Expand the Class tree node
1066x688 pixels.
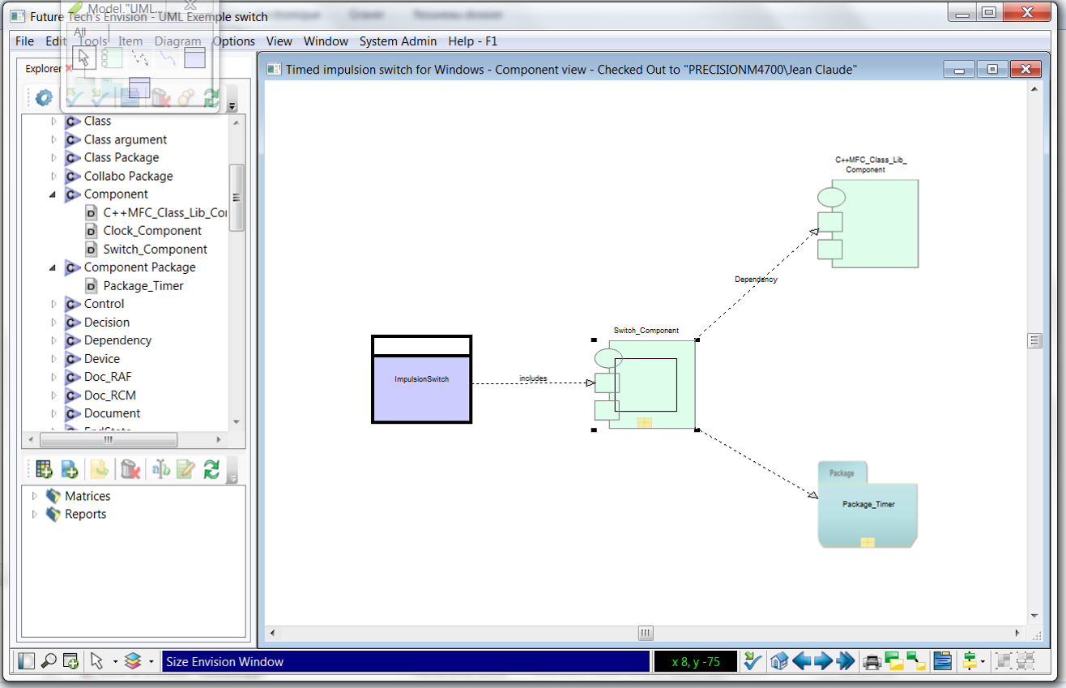pyautogui.click(x=53, y=121)
